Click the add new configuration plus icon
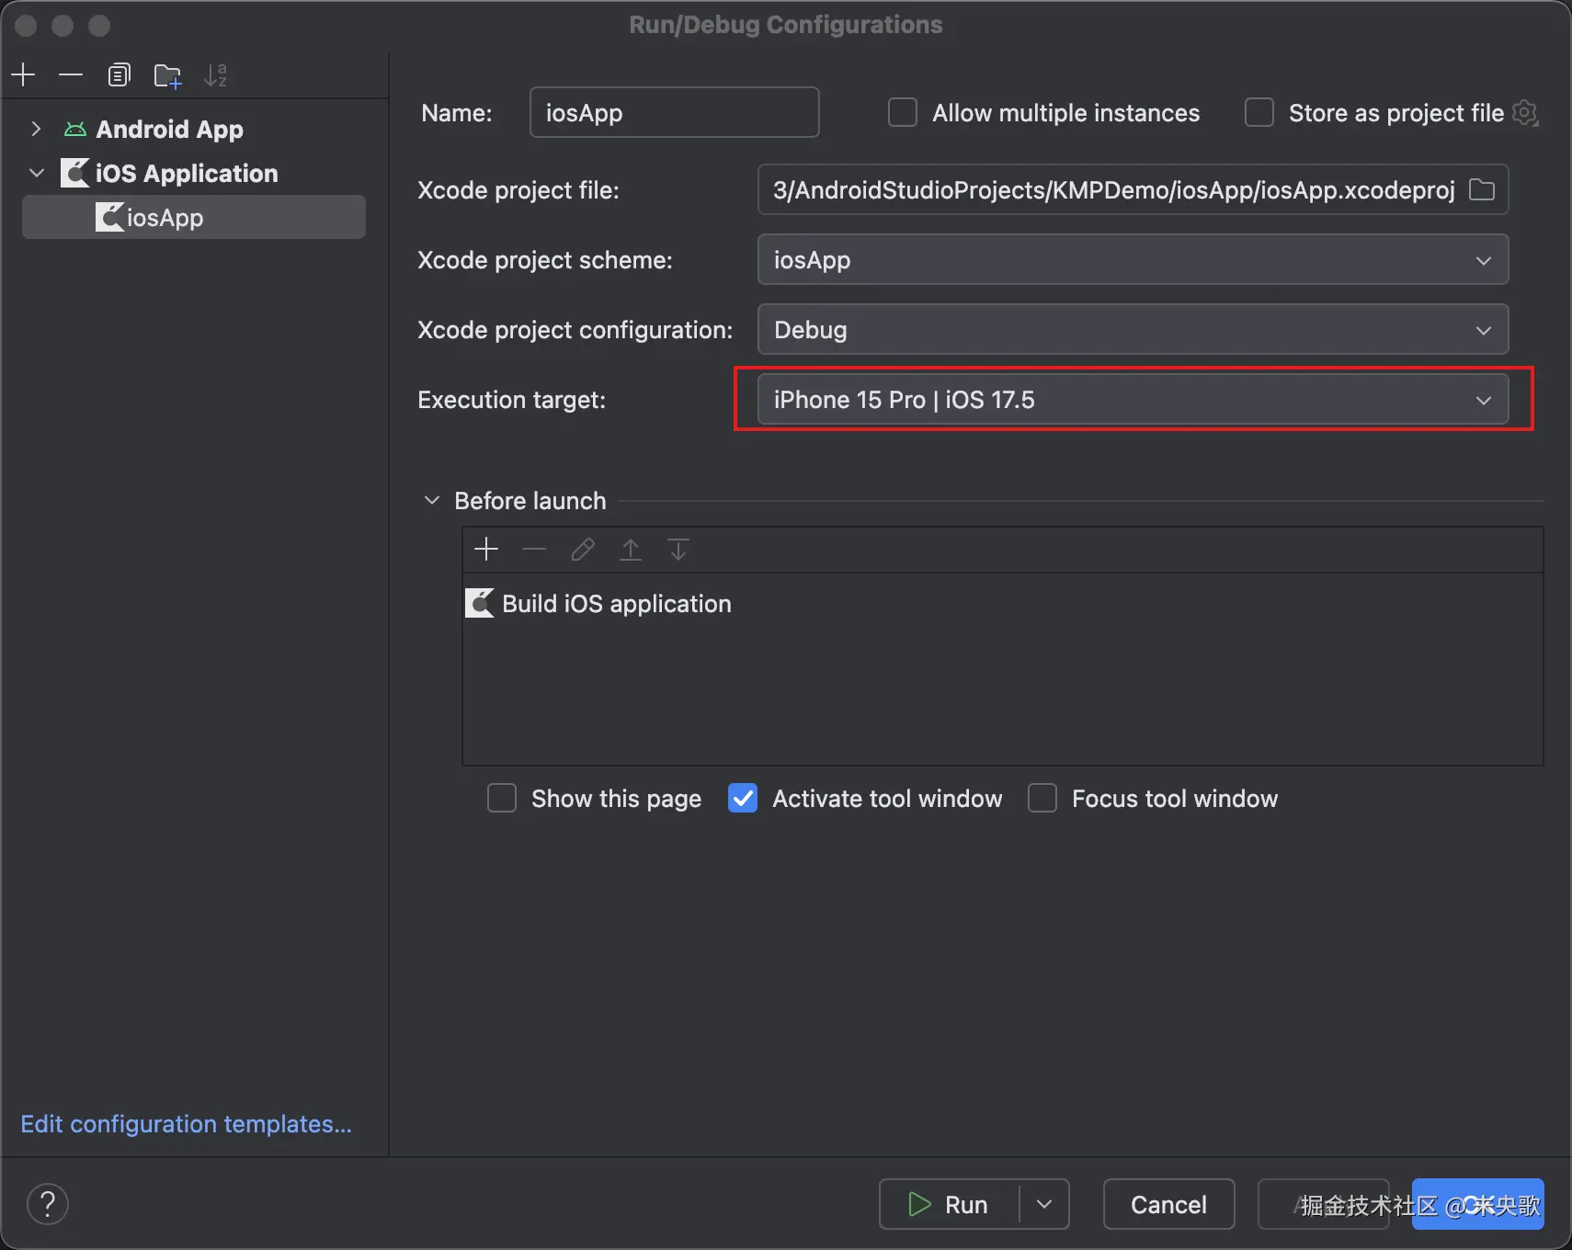The height and width of the screenshot is (1250, 1572). point(24,74)
